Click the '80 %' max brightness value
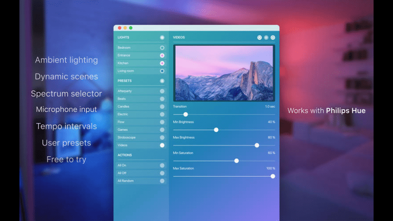The image size is (393, 221). click(x=271, y=138)
